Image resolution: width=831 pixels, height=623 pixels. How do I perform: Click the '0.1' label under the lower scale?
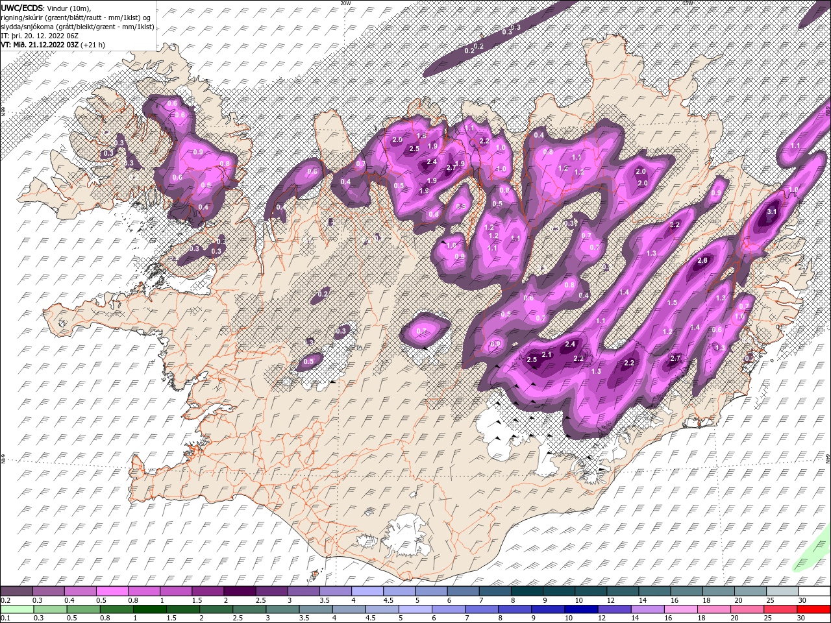pos(4,618)
